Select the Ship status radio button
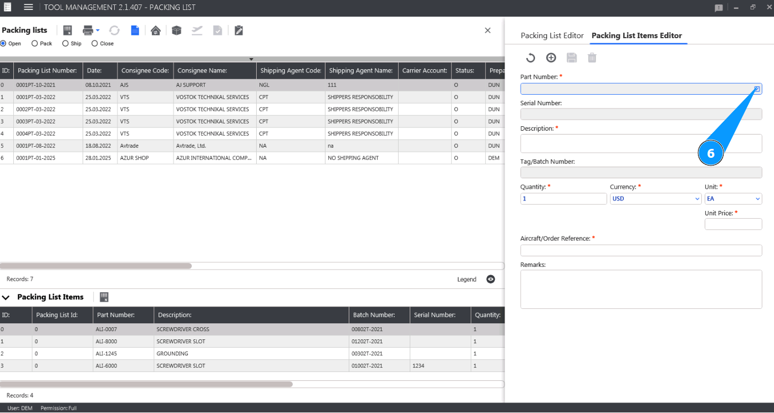Screen dimensions: 774x413 [x=65, y=44]
